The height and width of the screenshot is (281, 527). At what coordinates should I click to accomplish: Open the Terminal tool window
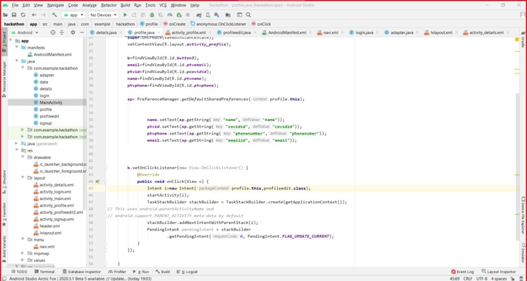click(x=44, y=272)
